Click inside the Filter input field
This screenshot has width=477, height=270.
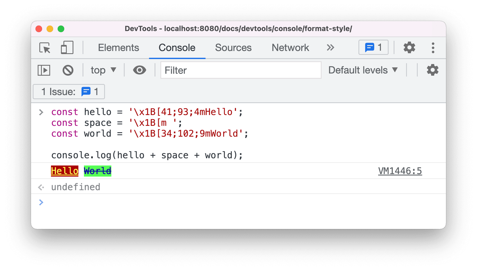[240, 70]
